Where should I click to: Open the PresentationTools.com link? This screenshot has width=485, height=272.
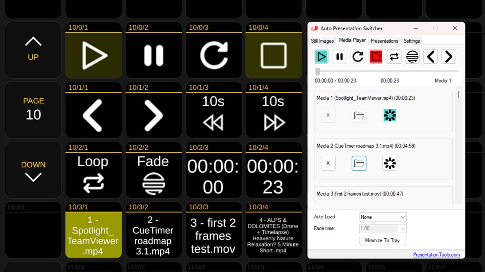[x=436, y=255]
